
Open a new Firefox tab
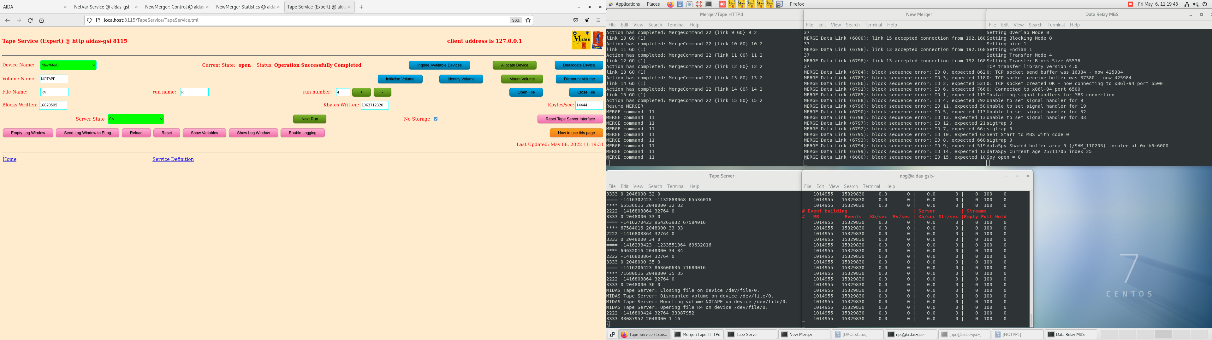click(361, 7)
